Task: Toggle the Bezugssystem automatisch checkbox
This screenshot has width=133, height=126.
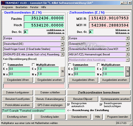Action: pos(68,105)
